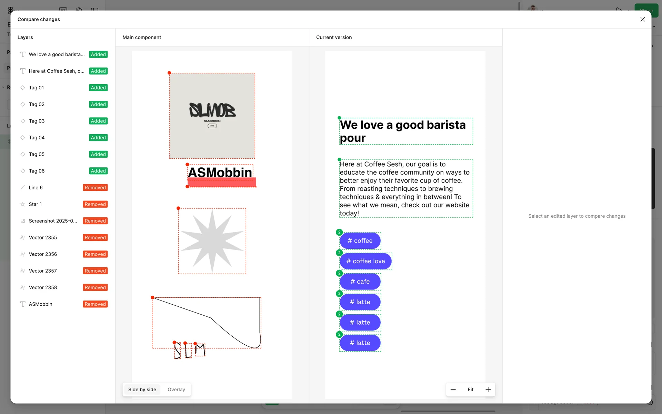Zoom out with the minus icon
Image resolution: width=662 pixels, height=414 pixels.
coord(453,390)
